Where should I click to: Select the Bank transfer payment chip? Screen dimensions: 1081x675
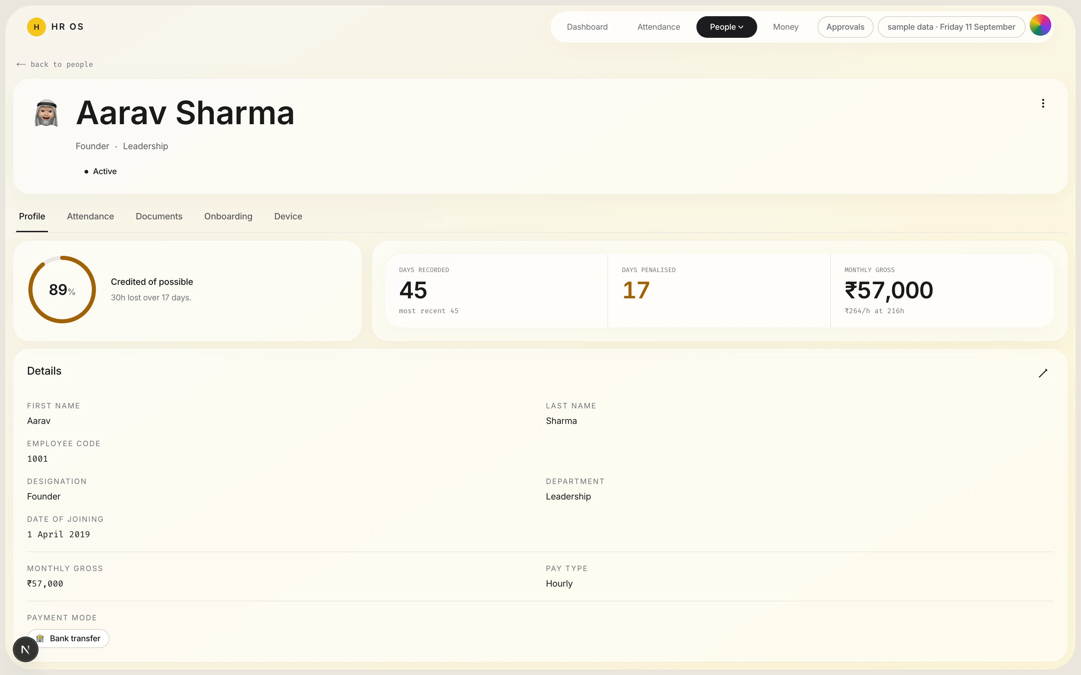pyautogui.click(x=68, y=639)
